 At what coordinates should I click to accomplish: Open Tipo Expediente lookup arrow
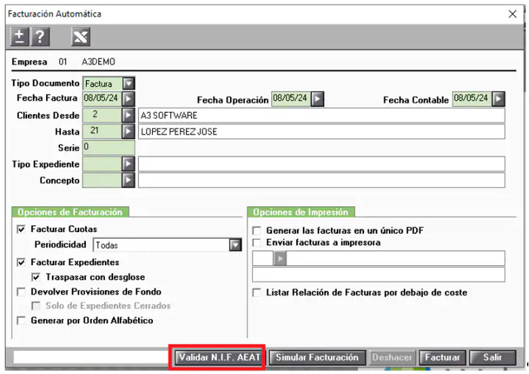129,164
